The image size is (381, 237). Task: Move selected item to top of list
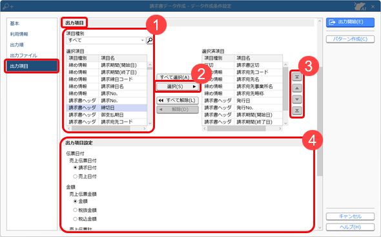[297, 77]
